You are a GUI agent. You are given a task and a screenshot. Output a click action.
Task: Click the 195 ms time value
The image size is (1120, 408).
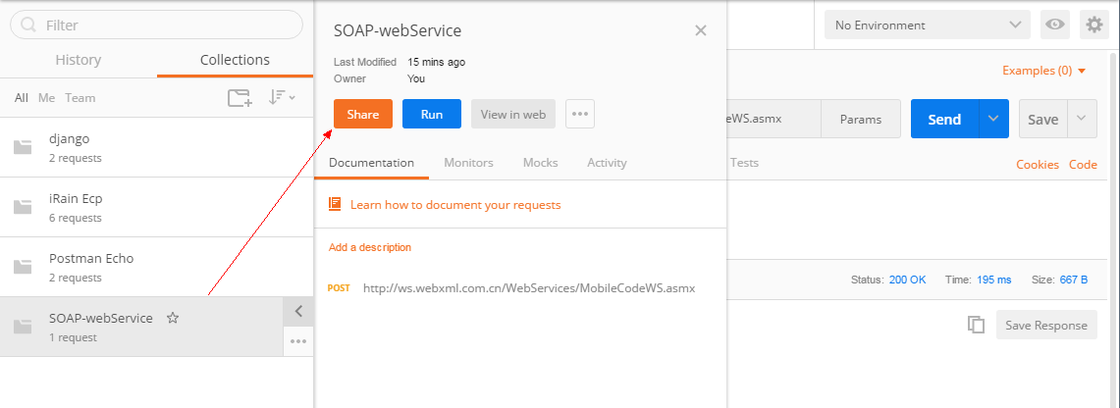993,280
